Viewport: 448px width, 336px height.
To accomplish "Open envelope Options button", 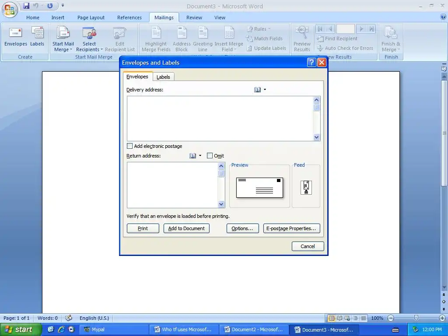I will click(x=242, y=228).
